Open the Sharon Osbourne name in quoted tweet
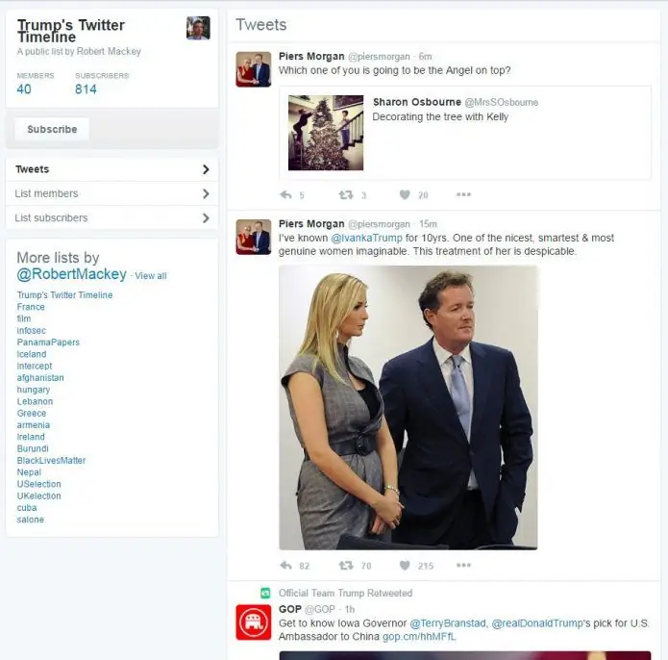This screenshot has width=668, height=660. click(417, 102)
